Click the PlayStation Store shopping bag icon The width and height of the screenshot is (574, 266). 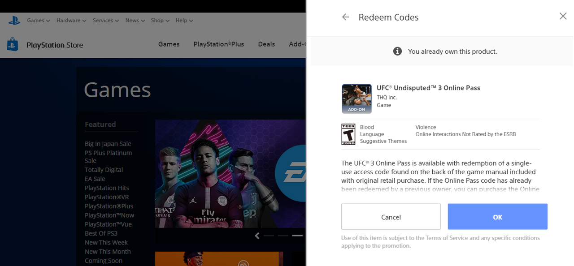[13, 44]
